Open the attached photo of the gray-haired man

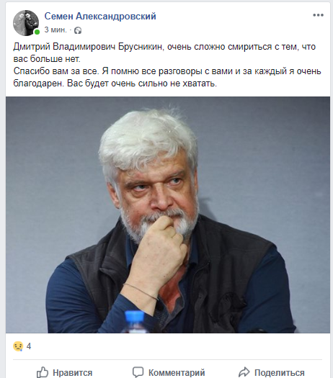[168, 215]
